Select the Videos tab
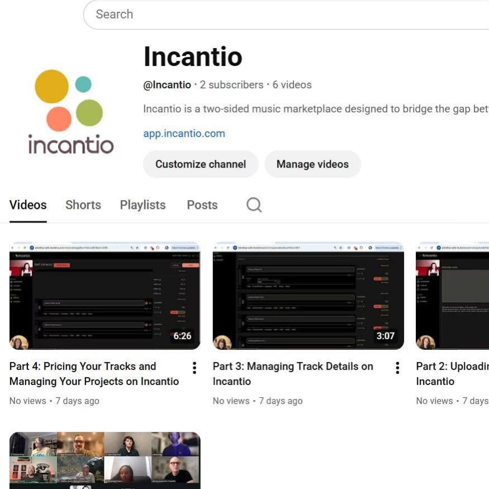The image size is (489, 489). click(x=27, y=205)
